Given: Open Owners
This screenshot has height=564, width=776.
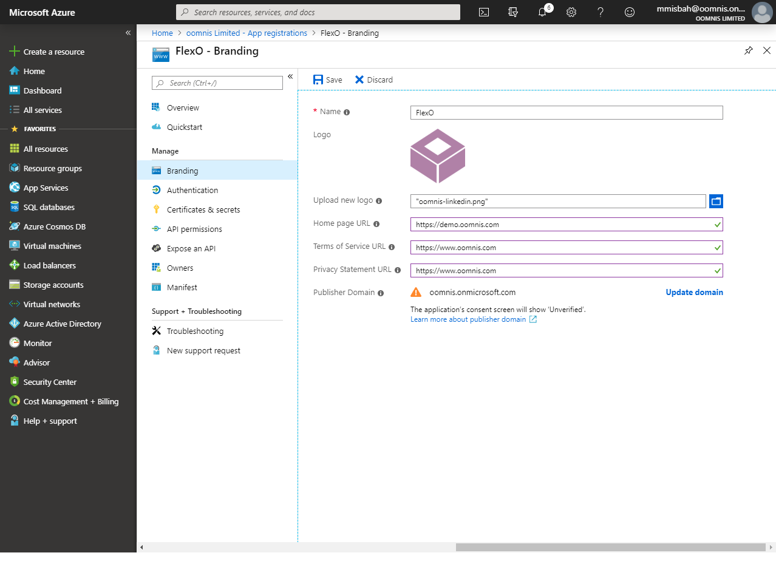Looking at the screenshot, I should [217, 268].
